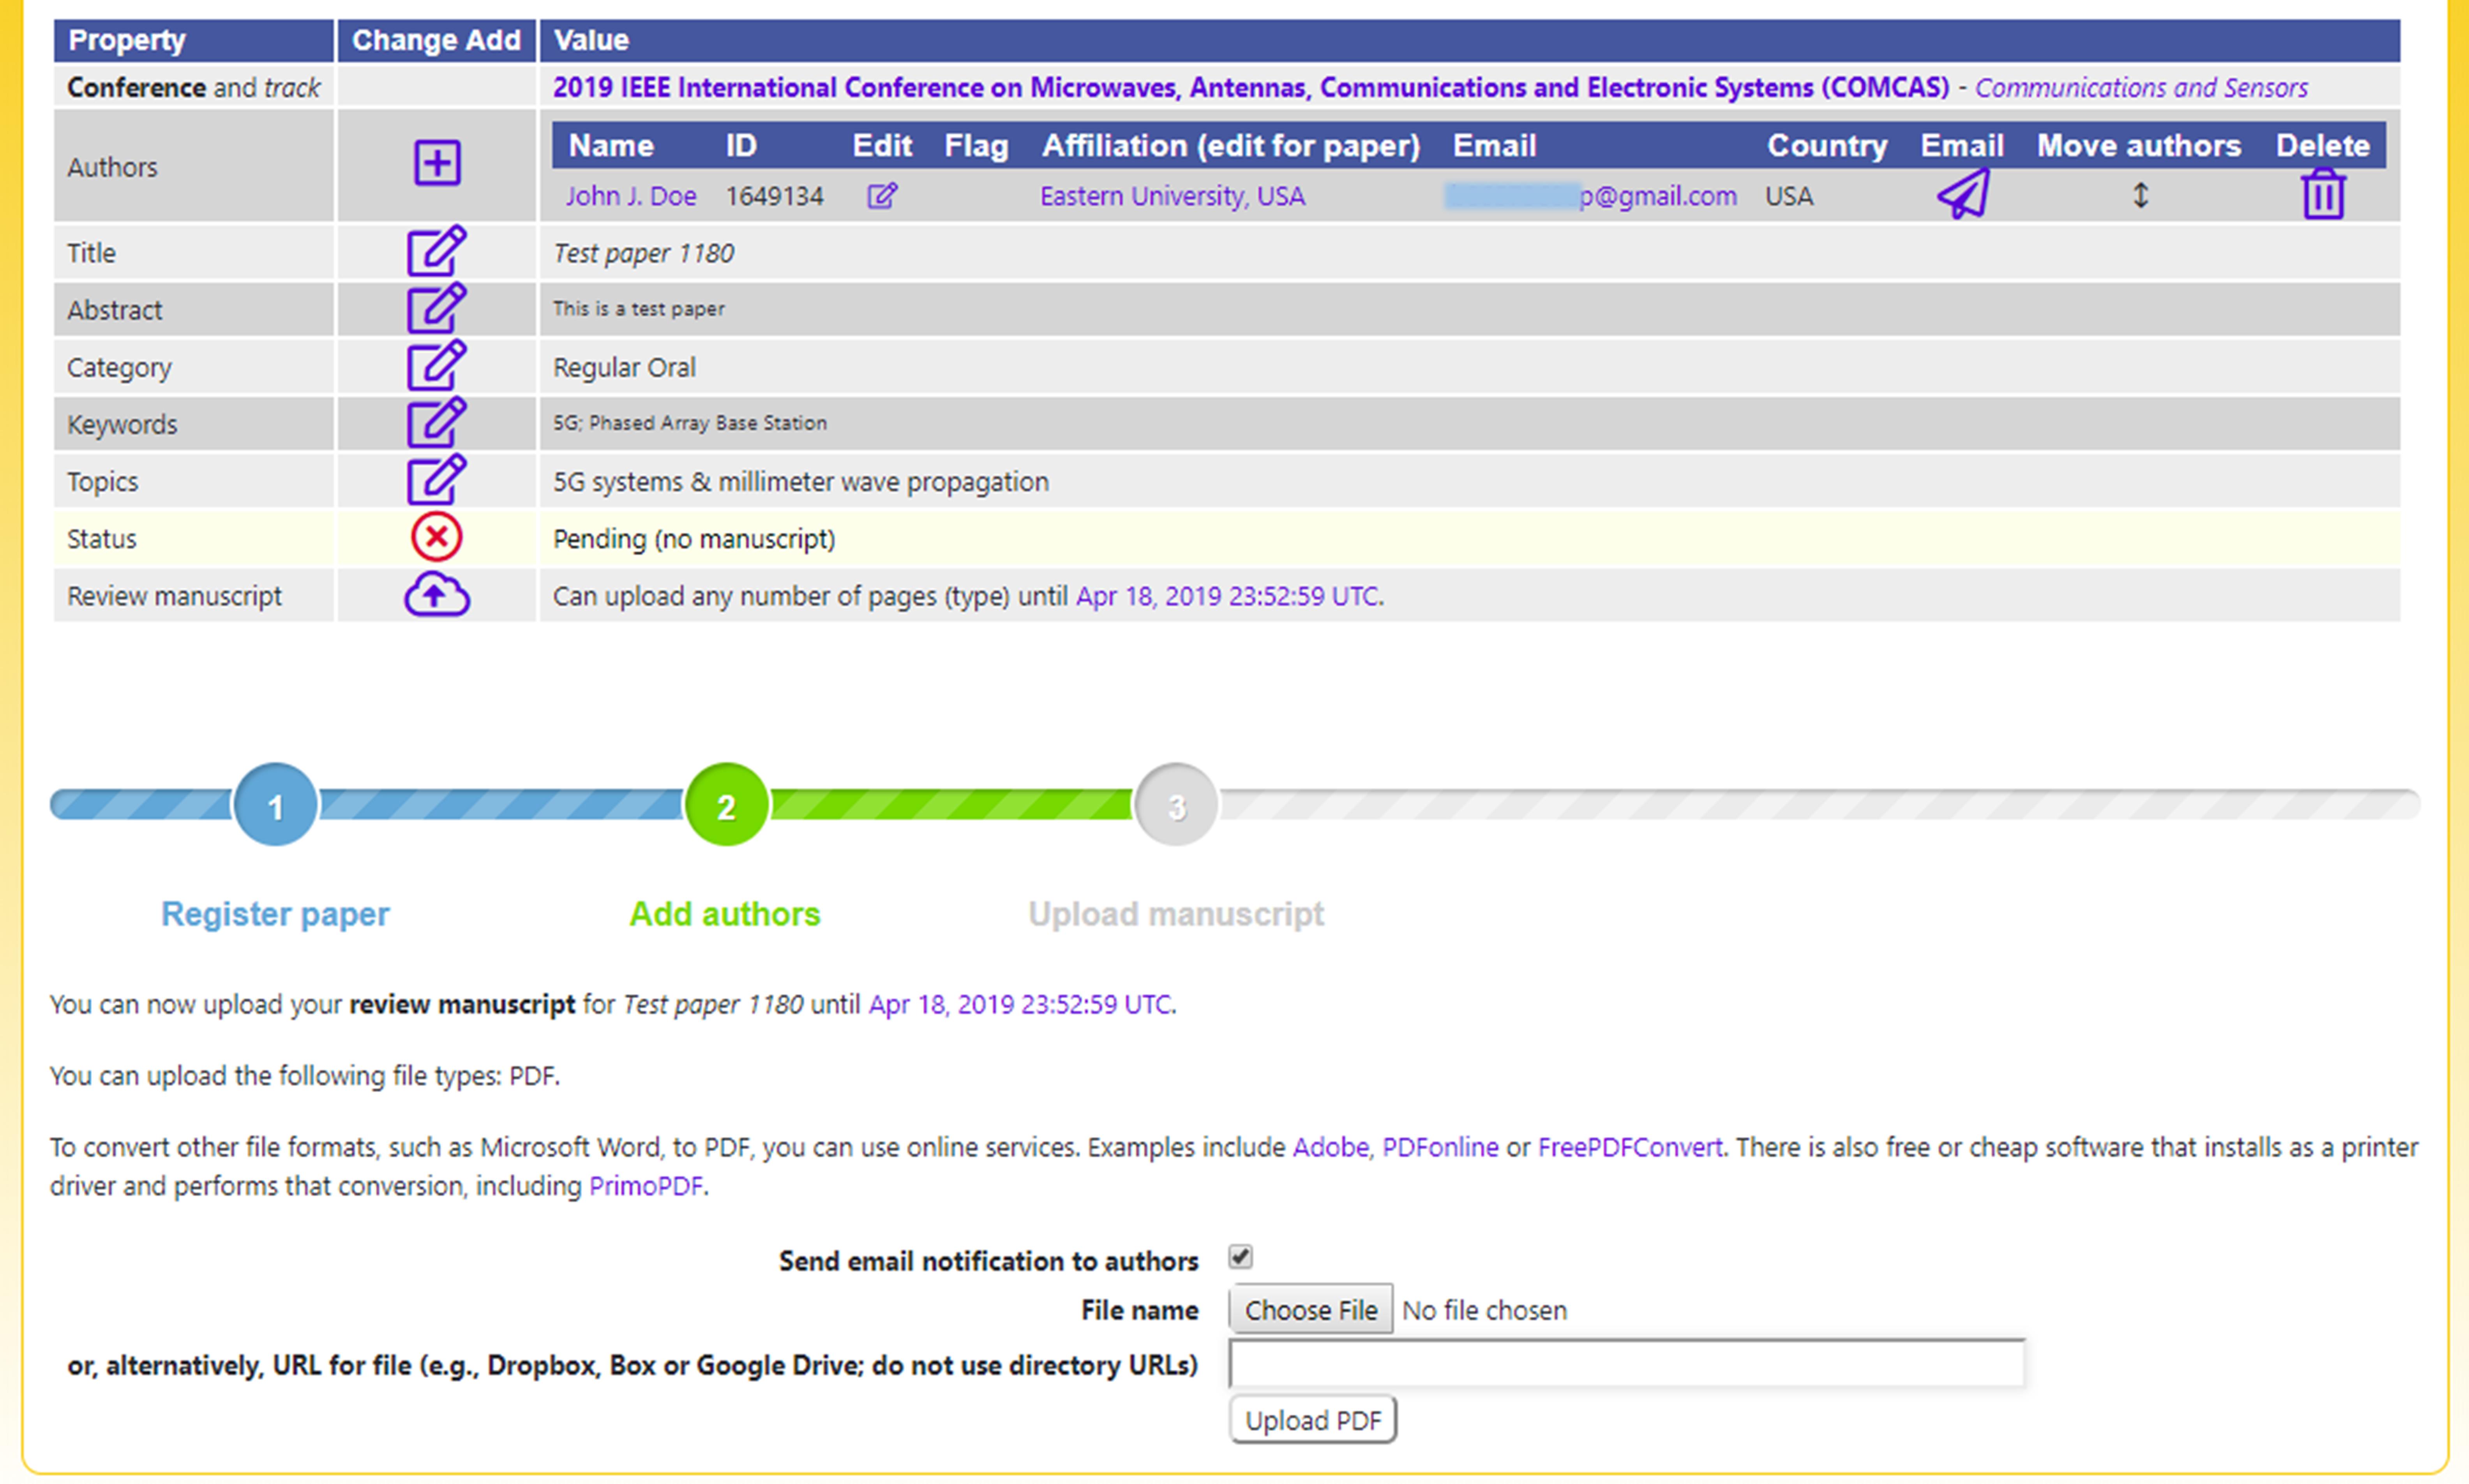Click the Pending (no manuscript) status text
The image size is (2469, 1484).
coord(694,539)
